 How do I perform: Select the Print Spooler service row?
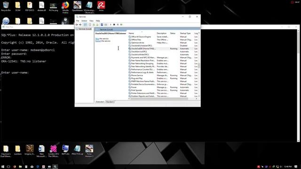tap(163, 90)
